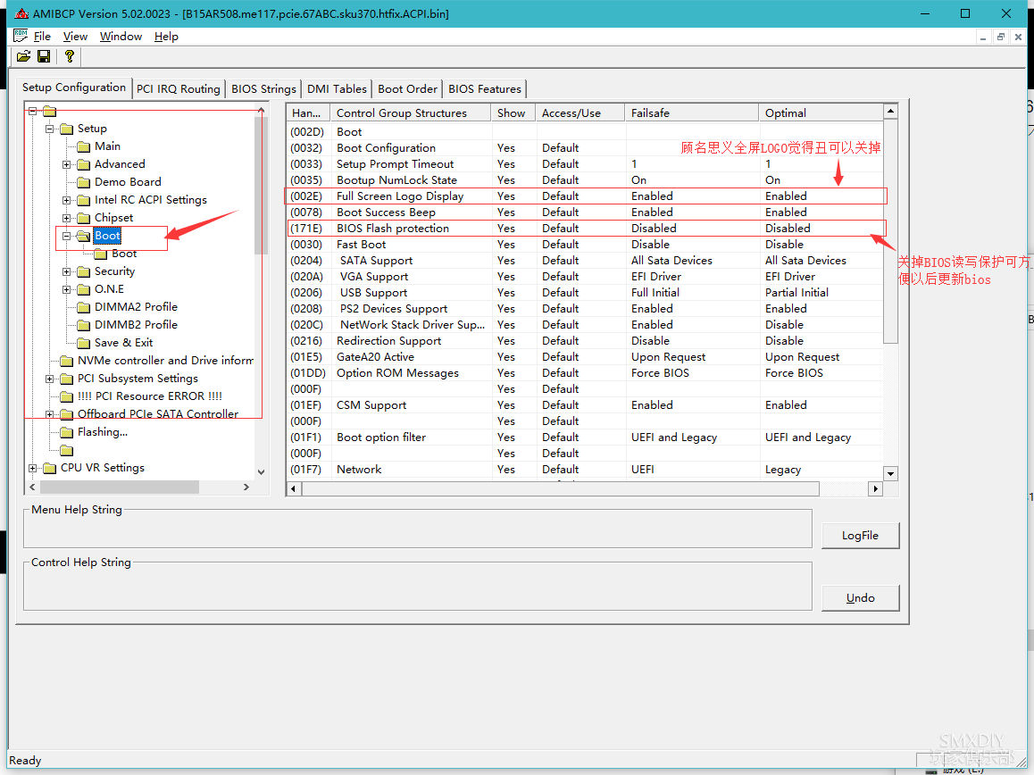1034x775 pixels.
Task: Click the Open file toolbar icon
Action: 24,57
